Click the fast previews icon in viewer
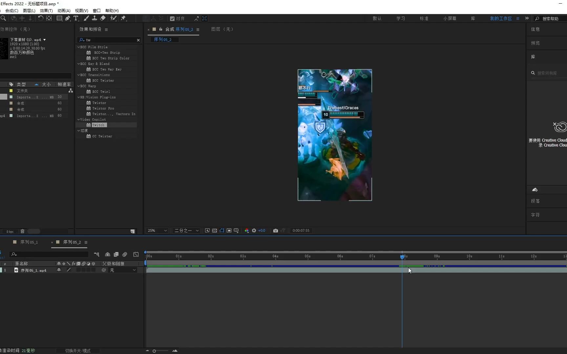This screenshot has width=567, height=354. click(x=207, y=231)
